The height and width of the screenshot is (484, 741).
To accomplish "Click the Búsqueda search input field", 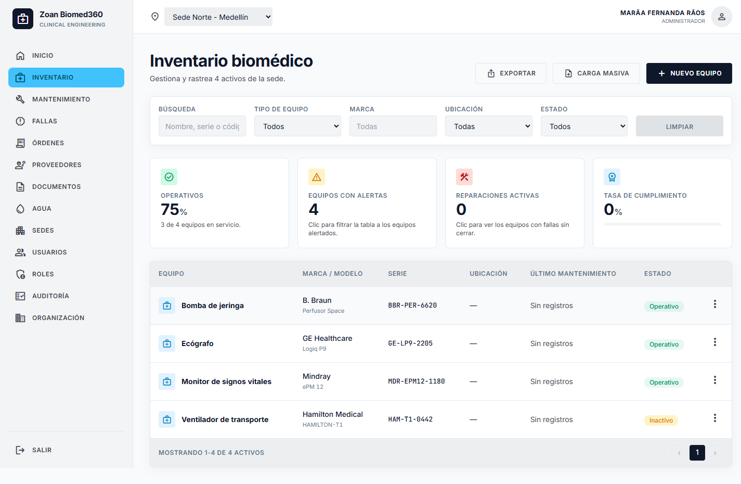I will pyautogui.click(x=202, y=126).
